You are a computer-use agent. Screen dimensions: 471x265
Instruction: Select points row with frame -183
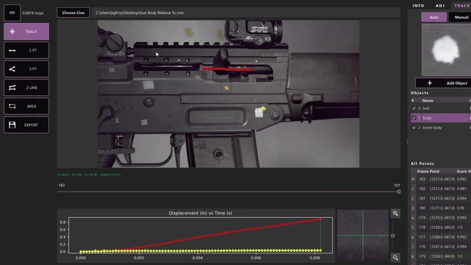coord(441,179)
